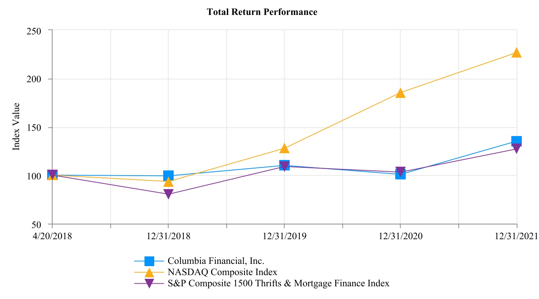539x299 pixels.
Task: Click the blue square legend icon
Action: click(149, 261)
